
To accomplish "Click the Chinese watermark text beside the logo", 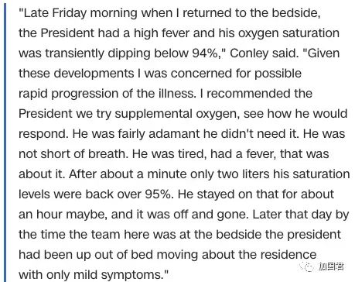I will click(331, 267).
